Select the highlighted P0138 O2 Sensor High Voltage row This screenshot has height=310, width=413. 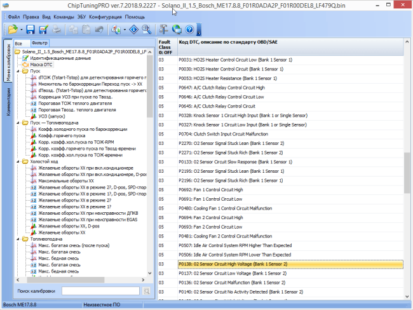point(290,264)
